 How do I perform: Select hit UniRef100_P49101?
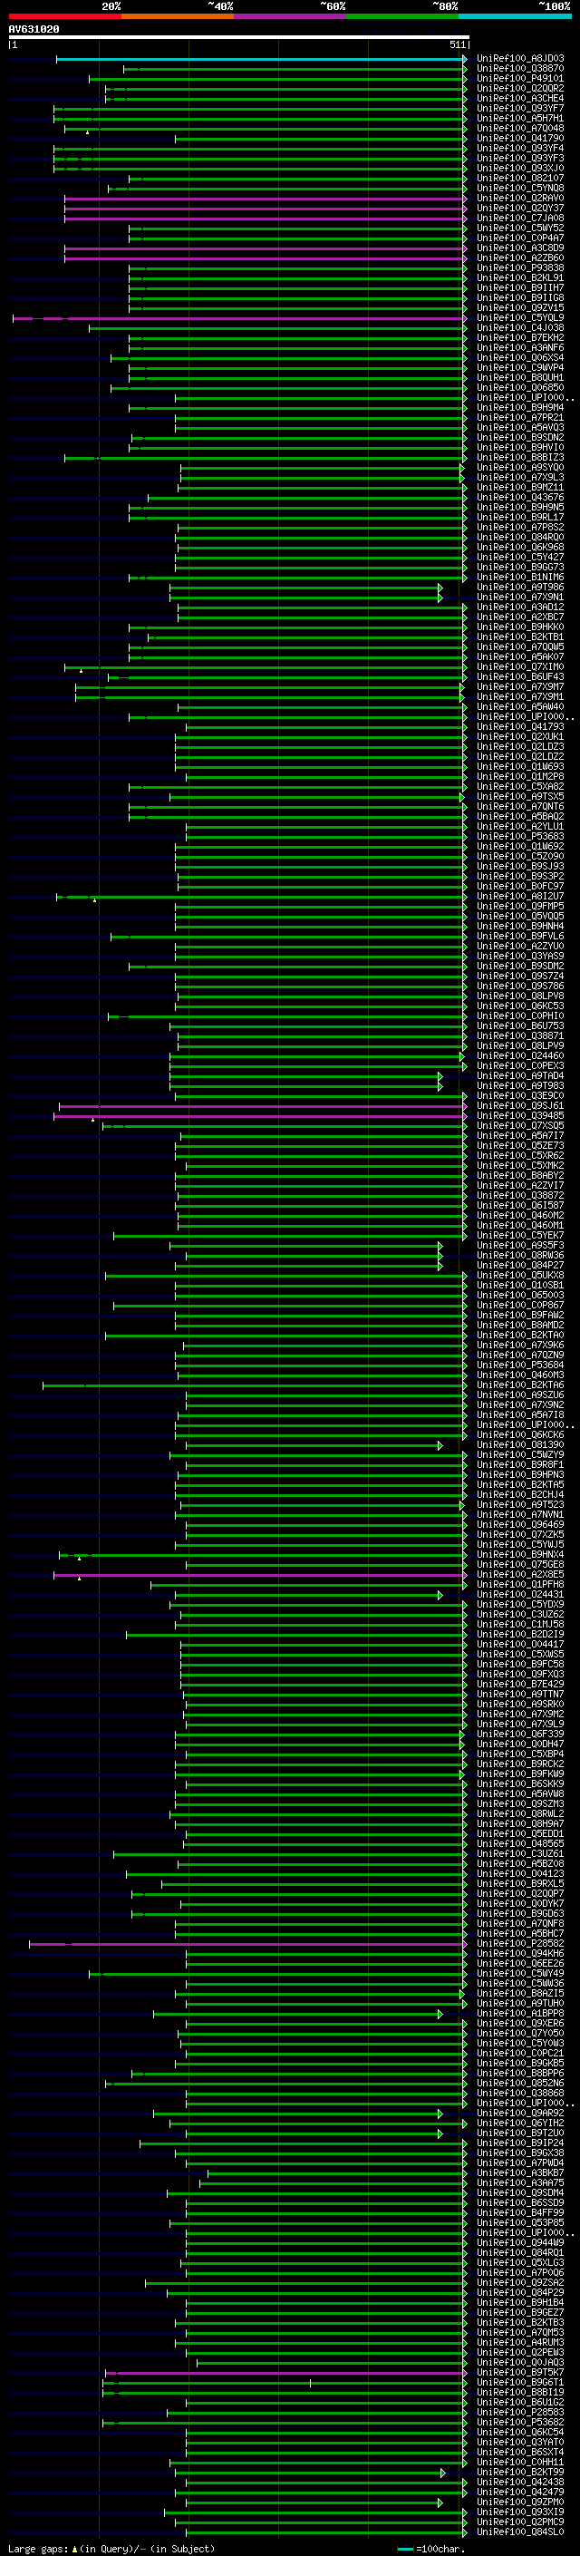(520, 78)
